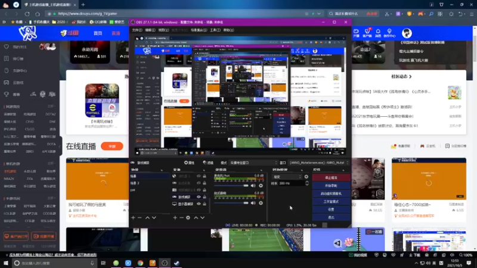Go to browser home page icon

(x=38, y=14)
